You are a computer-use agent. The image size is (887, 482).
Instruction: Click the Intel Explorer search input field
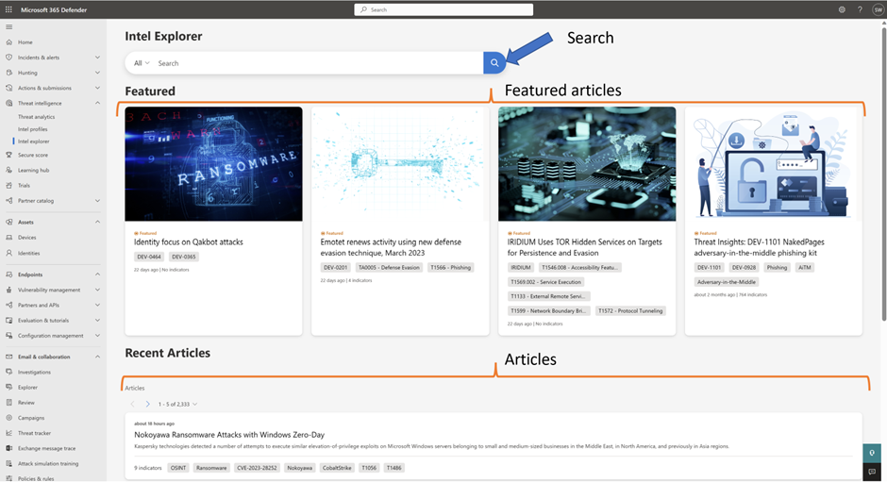click(x=319, y=63)
